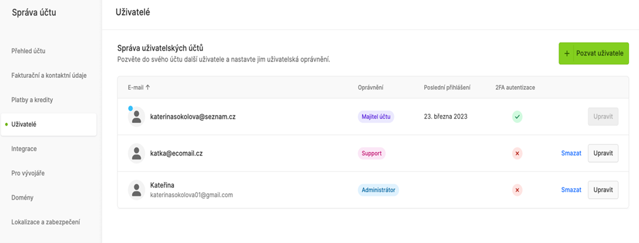Go to Fakturační a kontaktní údaje
The image size is (639, 243).
tap(49, 75)
